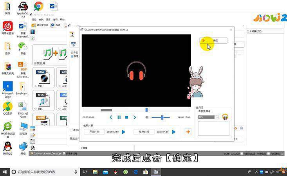Viewport: 287px width, 176px height.
Task: Expand the 工具集 toolset category icon
Action: (x=33, y=148)
